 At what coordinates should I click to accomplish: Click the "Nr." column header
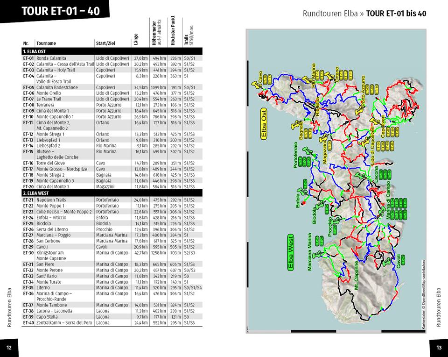click(x=26, y=43)
